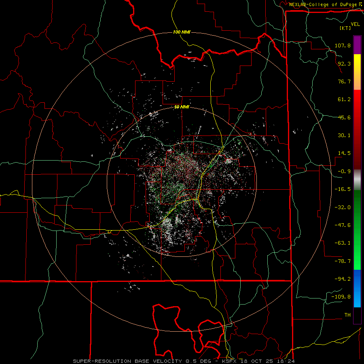Select the -16.5 scale value
The image size is (364, 364).
coord(343,189)
